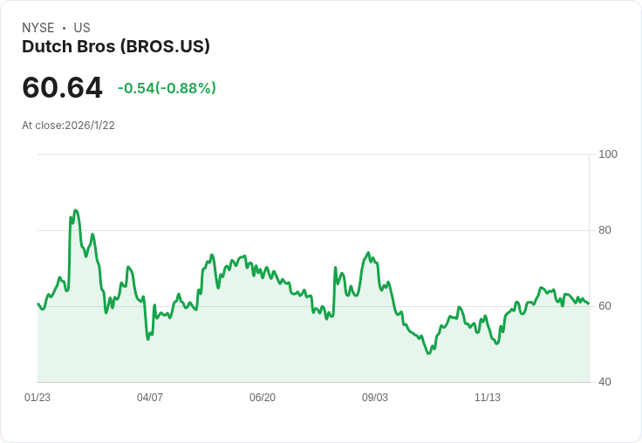The width and height of the screenshot is (642, 443).
Task: Click the At close:2026/1/22 timestamp
Action: [68, 126]
